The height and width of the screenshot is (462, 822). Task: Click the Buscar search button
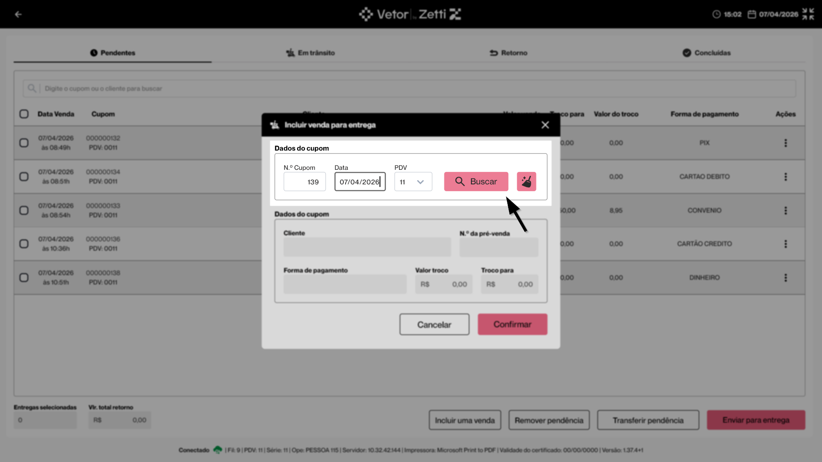(x=476, y=181)
